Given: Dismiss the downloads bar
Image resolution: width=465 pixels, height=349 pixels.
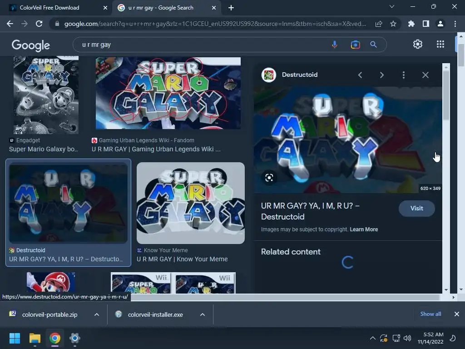Looking at the screenshot, I should pyautogui.click(x=457, y=314).
